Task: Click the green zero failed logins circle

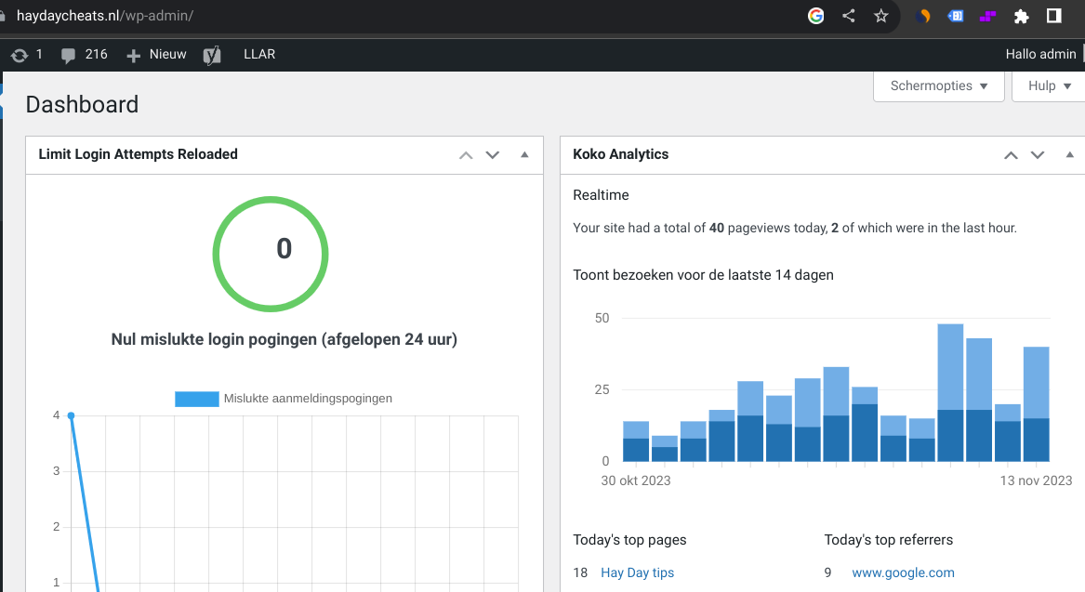Action: click(x=271, y=254)
